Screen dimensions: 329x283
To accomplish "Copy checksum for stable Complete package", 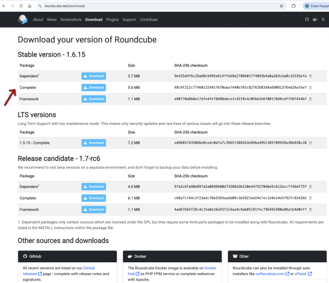I will [310, 88].
